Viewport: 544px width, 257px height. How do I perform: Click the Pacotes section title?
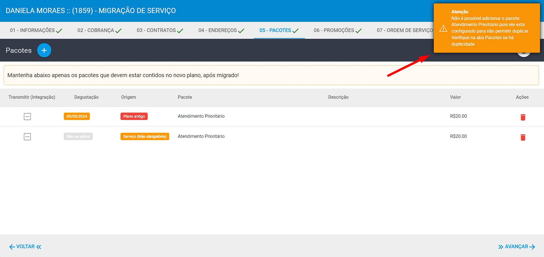(x=19, y=50)
